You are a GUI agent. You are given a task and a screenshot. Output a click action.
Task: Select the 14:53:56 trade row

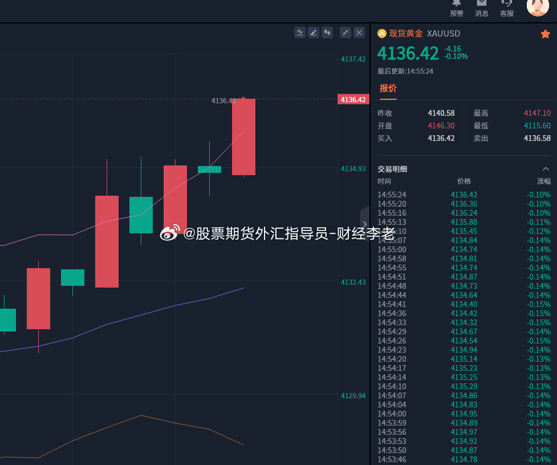coord(464,432)
